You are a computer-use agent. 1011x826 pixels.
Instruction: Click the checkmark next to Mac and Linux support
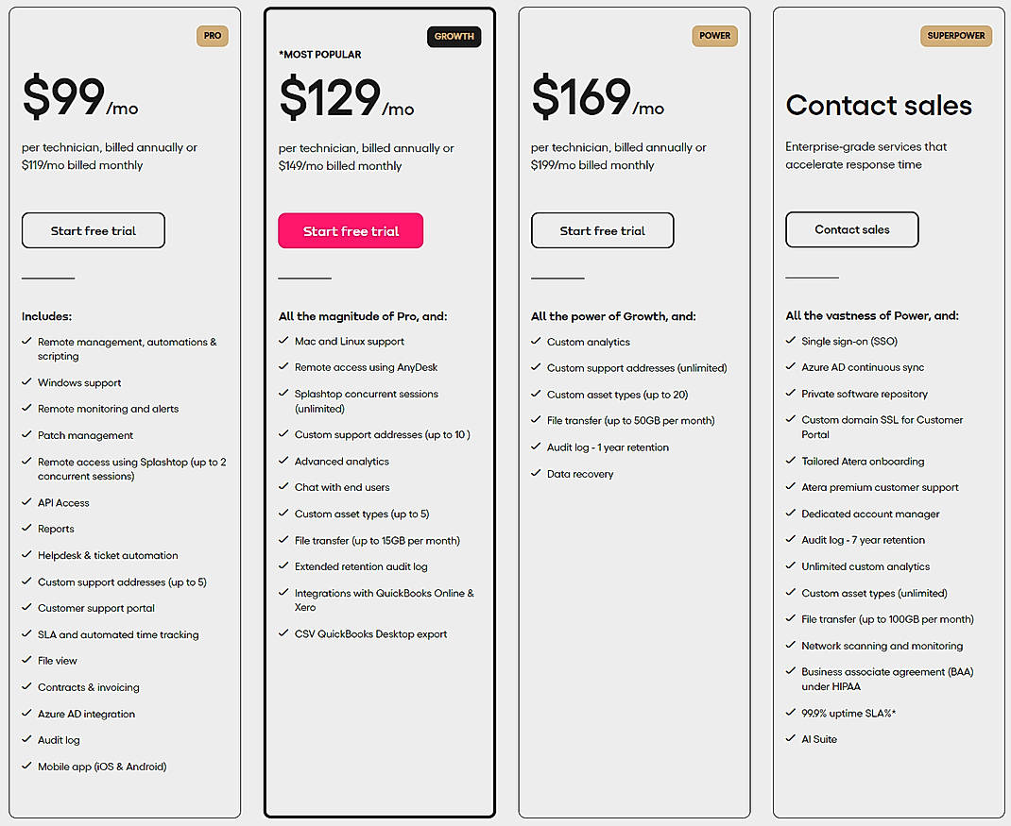[283, 341]
